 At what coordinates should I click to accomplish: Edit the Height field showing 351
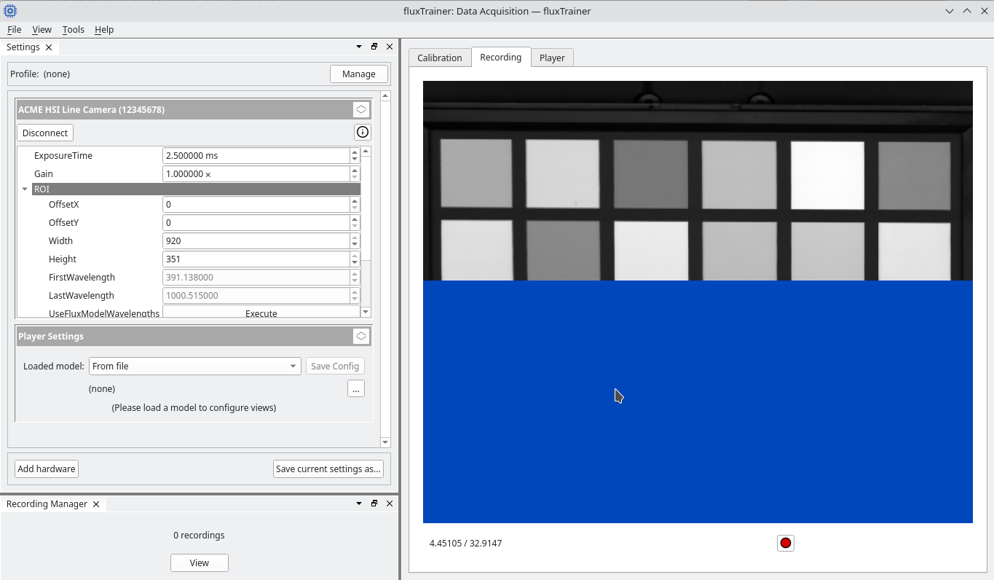256,259
